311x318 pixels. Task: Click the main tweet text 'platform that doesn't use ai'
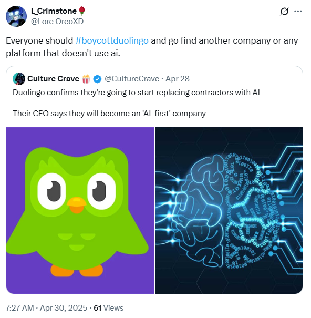point(63,53)
